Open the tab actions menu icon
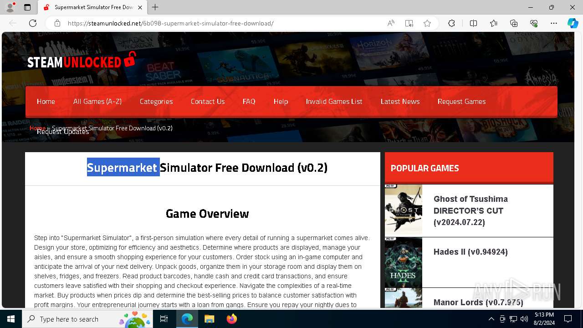Viewport: 583px width, 328px height. [x=27, y=7]
